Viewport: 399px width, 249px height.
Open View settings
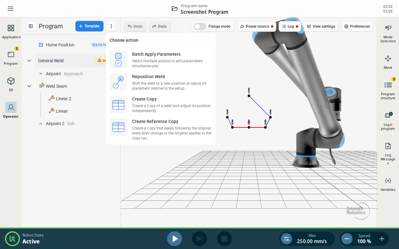pos(321,26)
